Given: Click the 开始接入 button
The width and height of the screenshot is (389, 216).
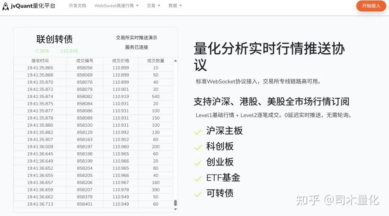Looking at the screenshot, I should 371,6.
